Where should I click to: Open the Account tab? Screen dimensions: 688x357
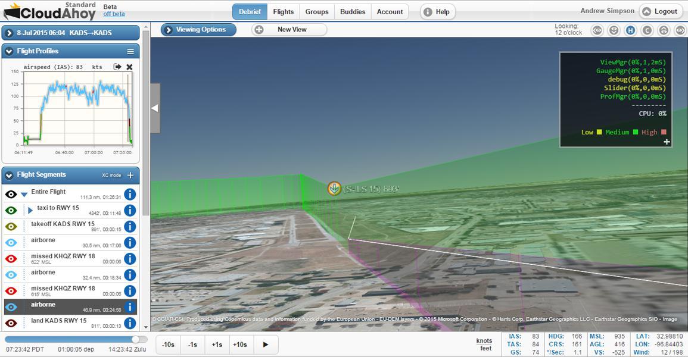coord(390,12)
